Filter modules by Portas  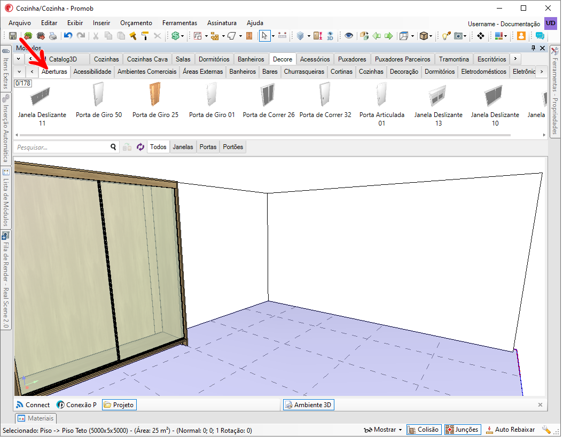[x=208, y=147]
